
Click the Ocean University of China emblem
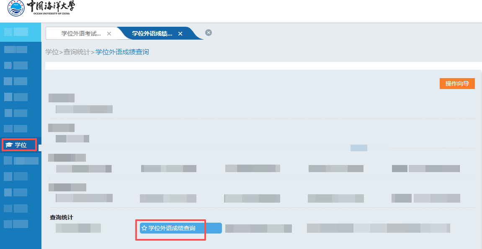pos(15,8)
